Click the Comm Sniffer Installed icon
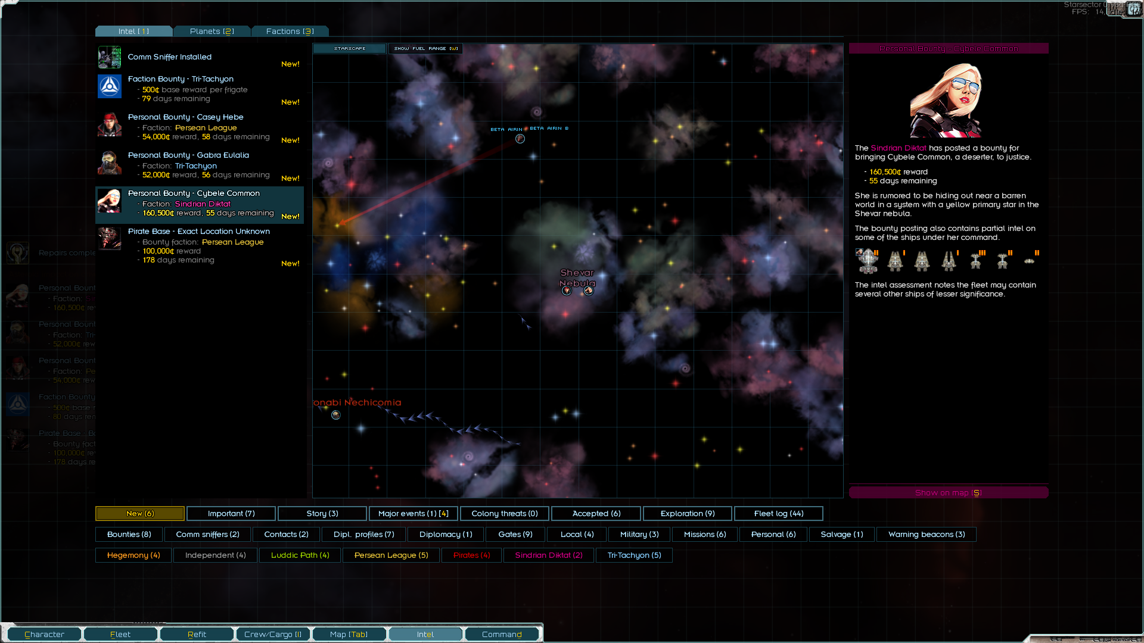The width and height of the screenshot is (1144, 643). [x=110, y=57]
